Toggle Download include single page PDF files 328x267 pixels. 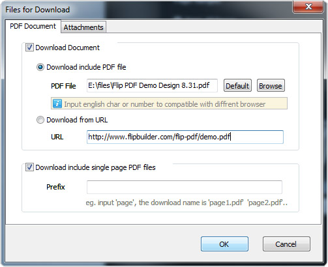pos(29,167)
